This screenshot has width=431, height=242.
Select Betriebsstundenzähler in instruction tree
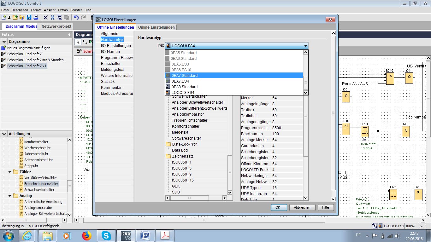pyautogui.click(x=41, y=184)
